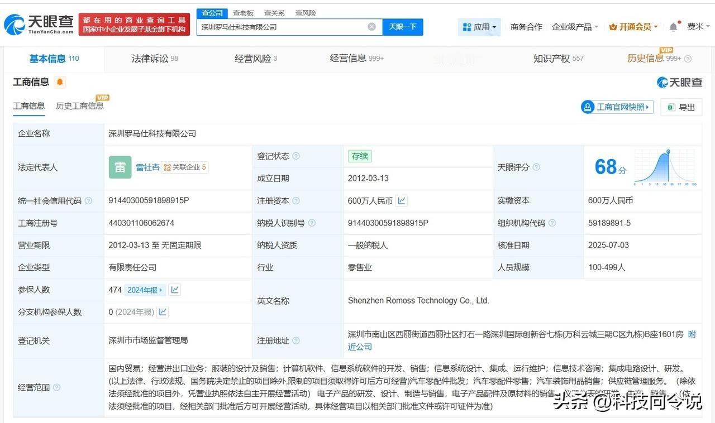Open the 开通会员 dropdown
Viewport: 715px width, 423px height.
pyautogui.click(x=633, y=27)
